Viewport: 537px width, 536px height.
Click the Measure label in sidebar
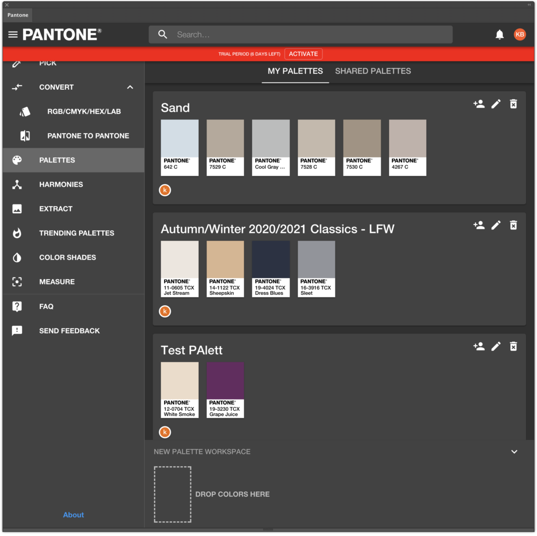click(57, 282)
